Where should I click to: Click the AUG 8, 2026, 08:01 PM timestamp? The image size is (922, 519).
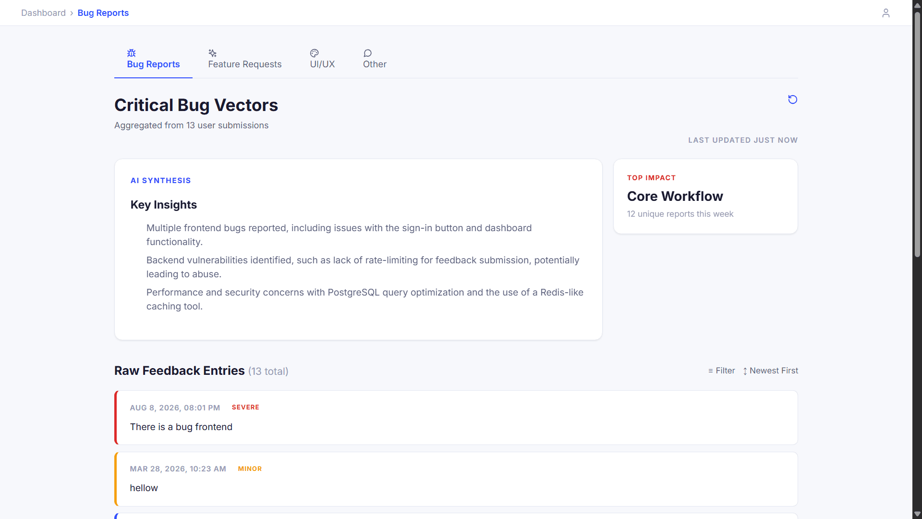coord(175,408)
